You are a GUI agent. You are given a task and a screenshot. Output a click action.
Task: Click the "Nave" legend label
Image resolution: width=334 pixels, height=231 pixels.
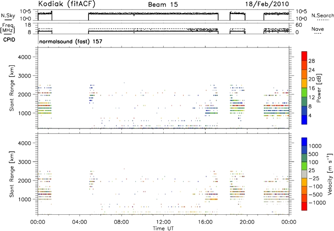pyautogui.click(x=317, y=29)
